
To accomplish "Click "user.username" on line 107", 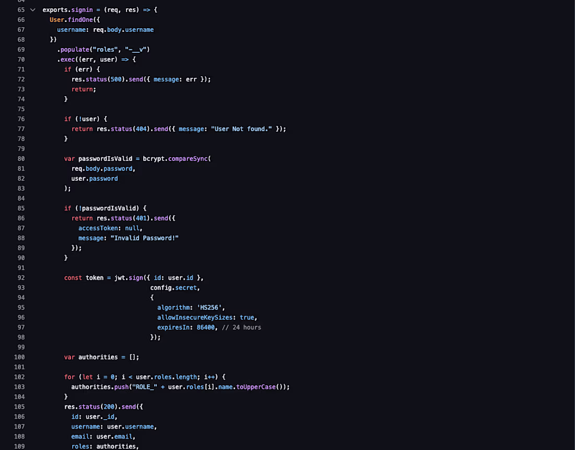I will point(131,426).
